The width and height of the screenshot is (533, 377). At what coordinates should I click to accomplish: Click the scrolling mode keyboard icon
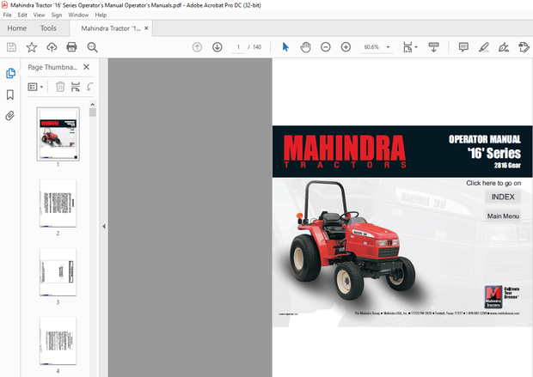[434, 47]
